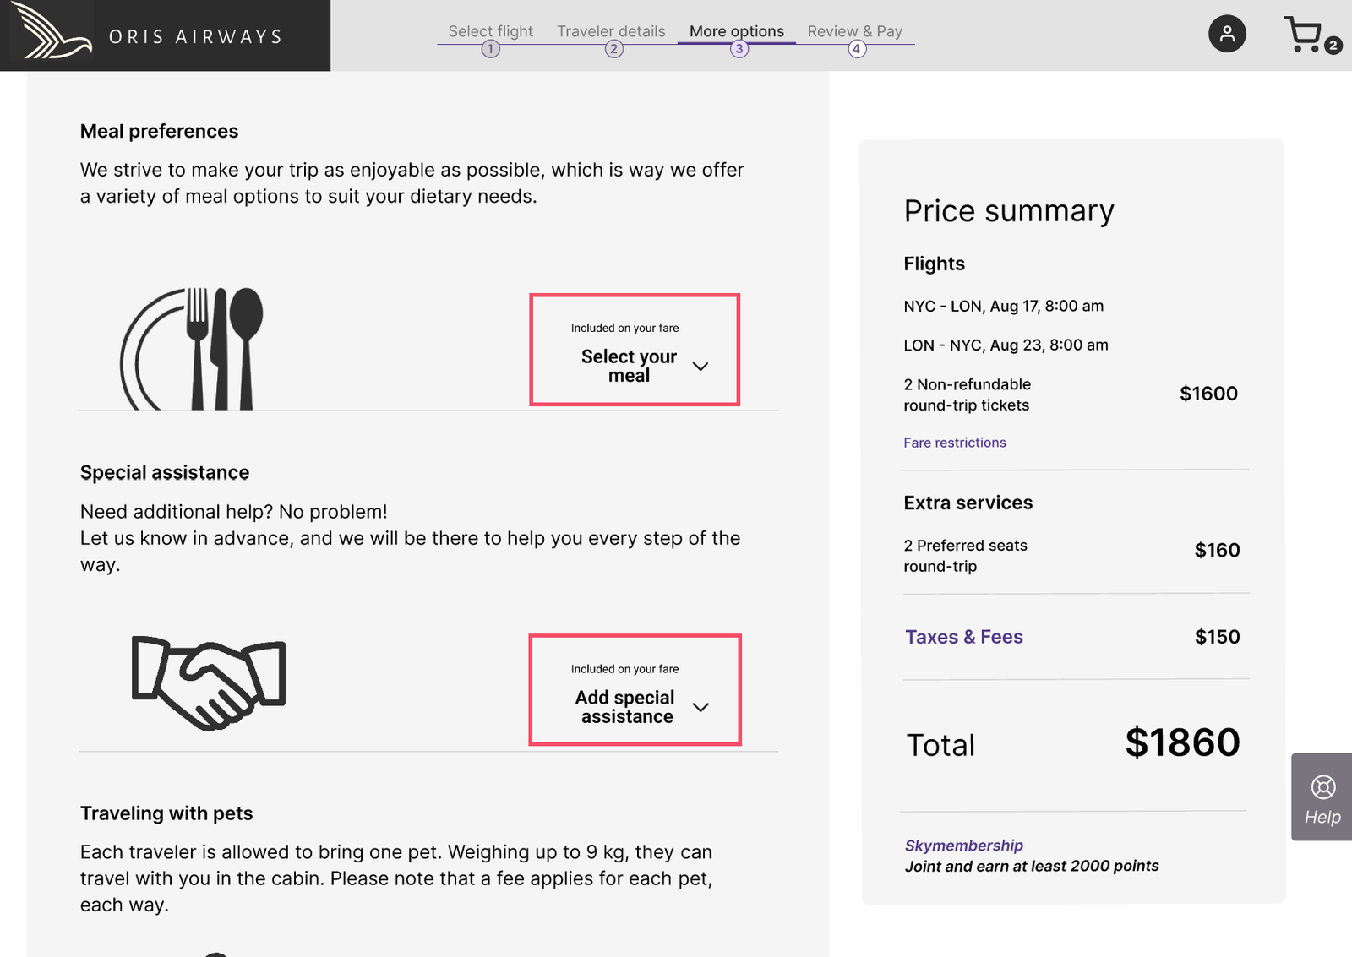Click the handshake special assistance icon
The width and height of the screenshot is (1352, 957).
[209, 682]
